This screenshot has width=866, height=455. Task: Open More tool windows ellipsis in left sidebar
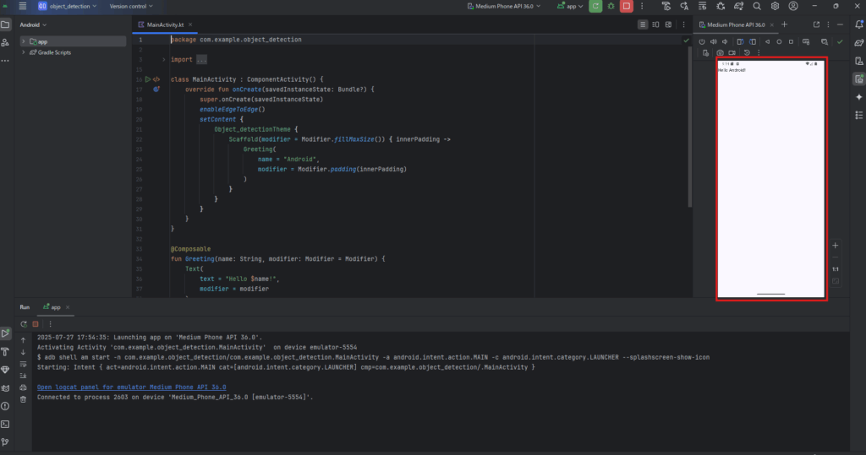(x=6, y=61)
